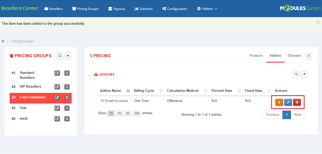Click the home breadcrumb icon
Image resolution: width=322 pixels, height=154 pixels.
[3, 41]
